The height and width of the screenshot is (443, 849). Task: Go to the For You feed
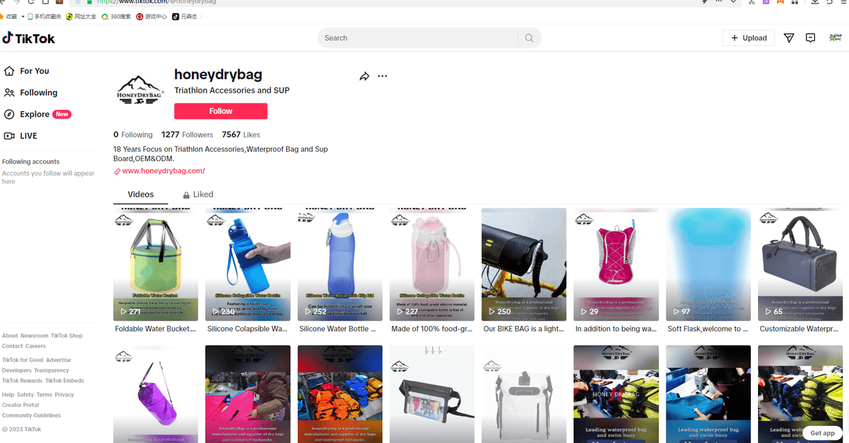pyautogui.click(x=27, y=71)
